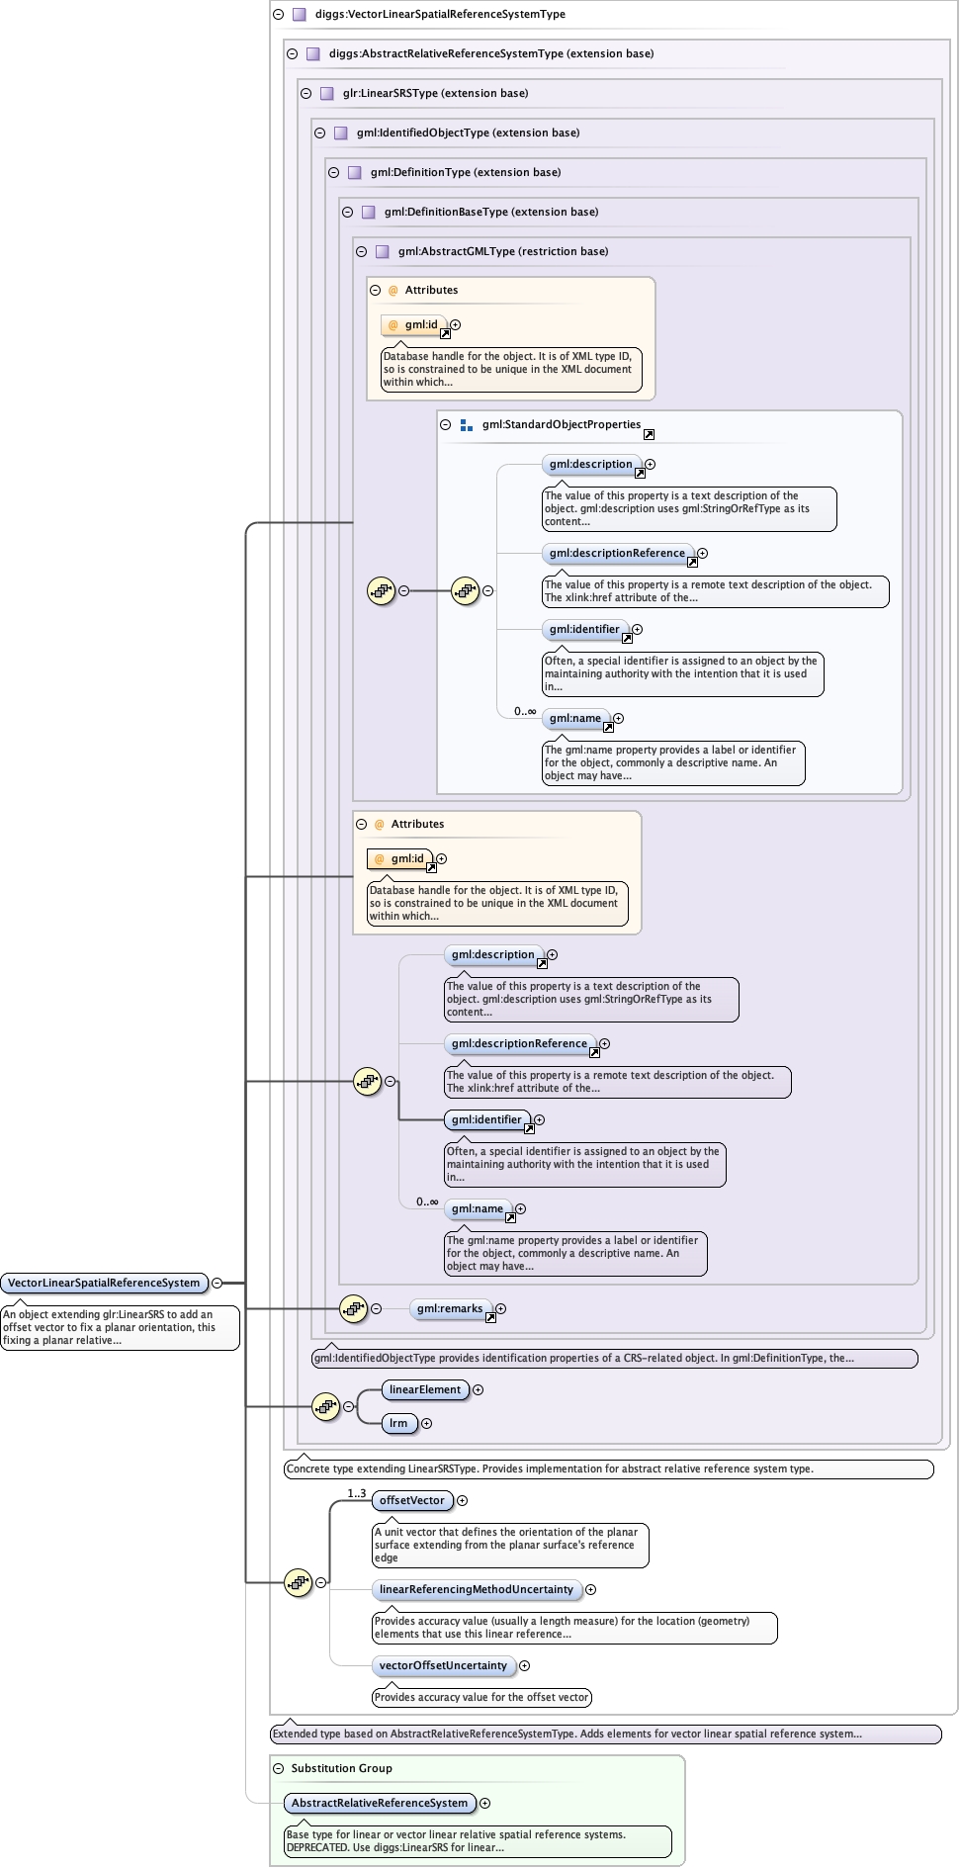Expand the lrm element
The image size is (960, 1868).
click(x=426, y=1423)
